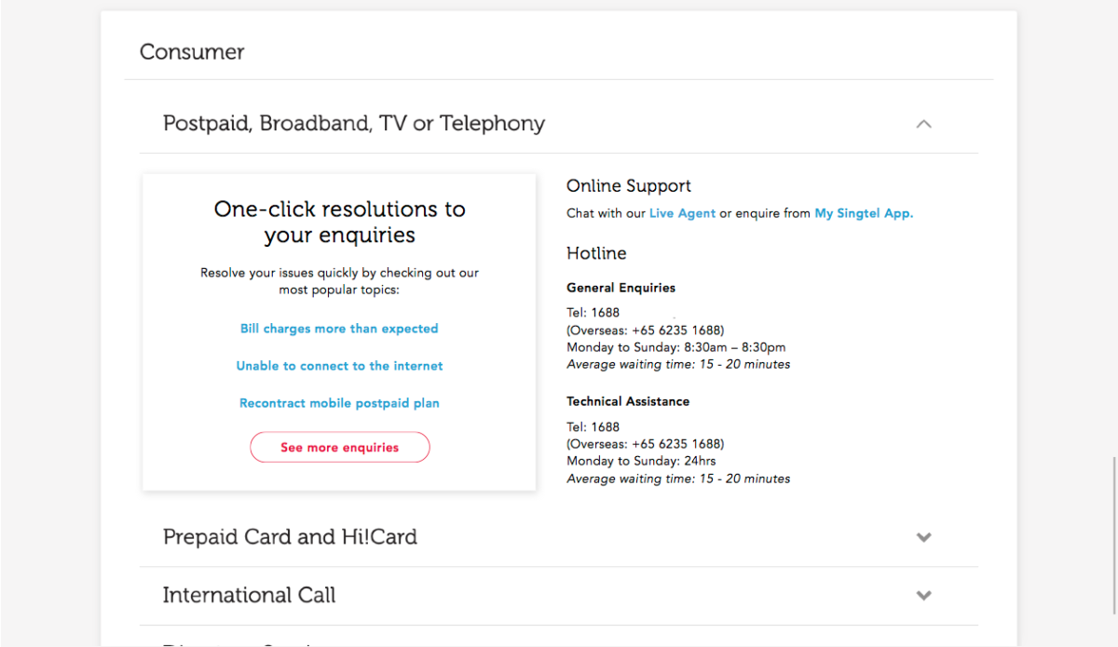Click the Technical Assistance subheading
The image size is (1118, 647).
[628, 401]
